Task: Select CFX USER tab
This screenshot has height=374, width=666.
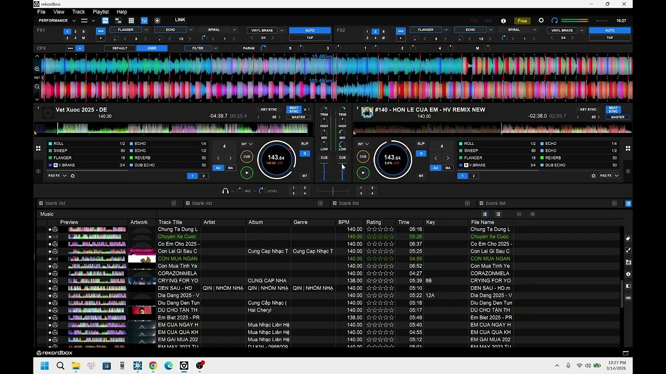Action: pyautogui.click(x=152, y=48)
